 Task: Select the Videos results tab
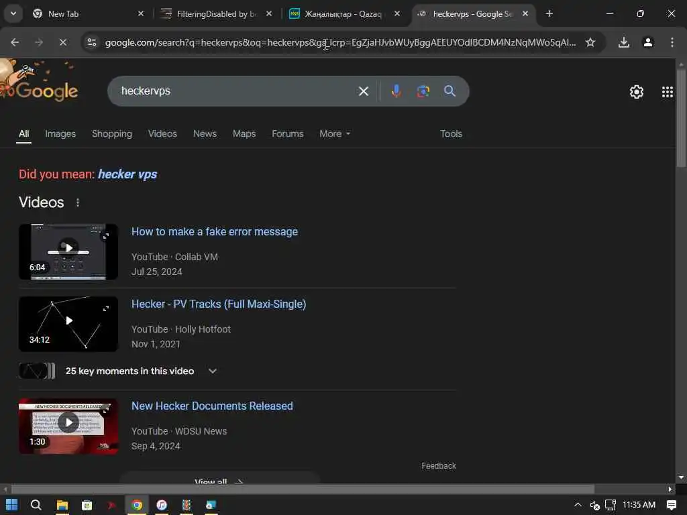pyautogui.click(x=162, y=133)
